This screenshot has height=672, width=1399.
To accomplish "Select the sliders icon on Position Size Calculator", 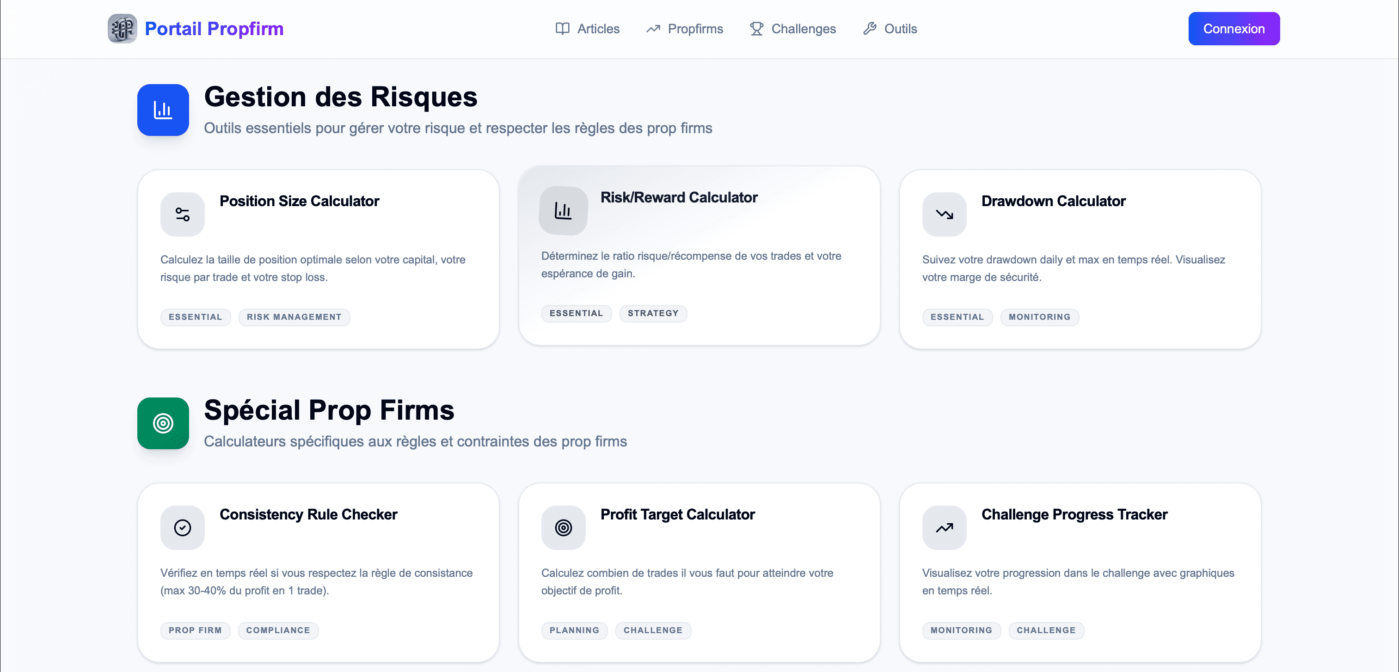I will pos(182,214).
